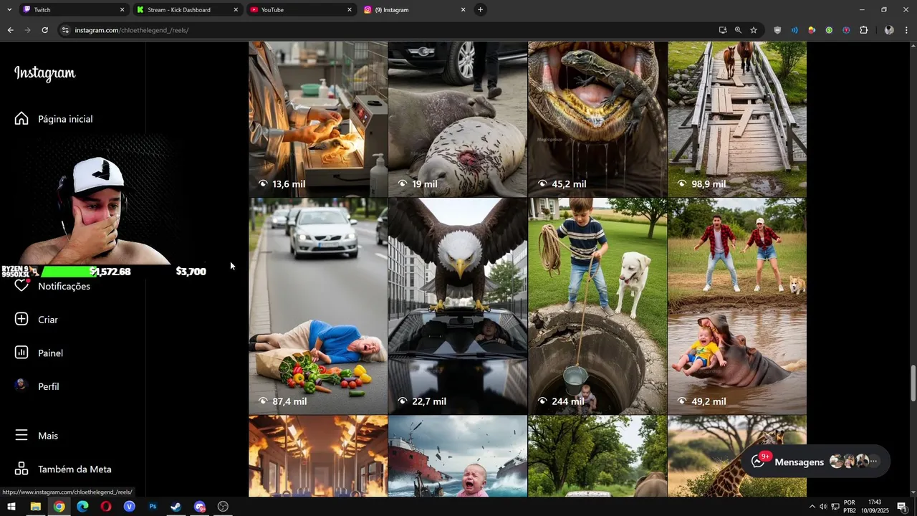
Task: Open the multicolor circles extension
Action: click(x=812, y=30)
